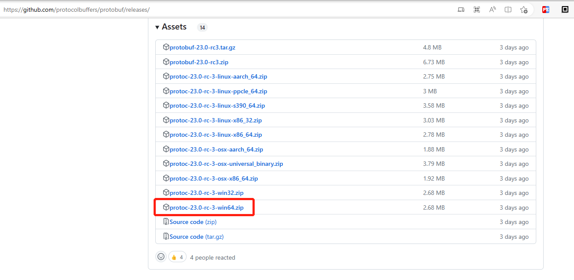Download Source code (zip)
The height and width of the screenshot is (280, 574).
pos(193,222)
